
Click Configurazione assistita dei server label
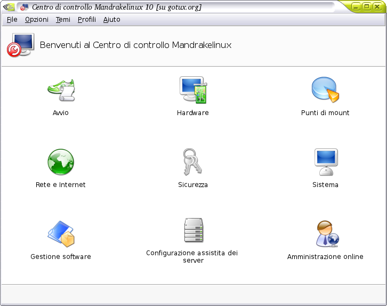click(x=192, y=256)
